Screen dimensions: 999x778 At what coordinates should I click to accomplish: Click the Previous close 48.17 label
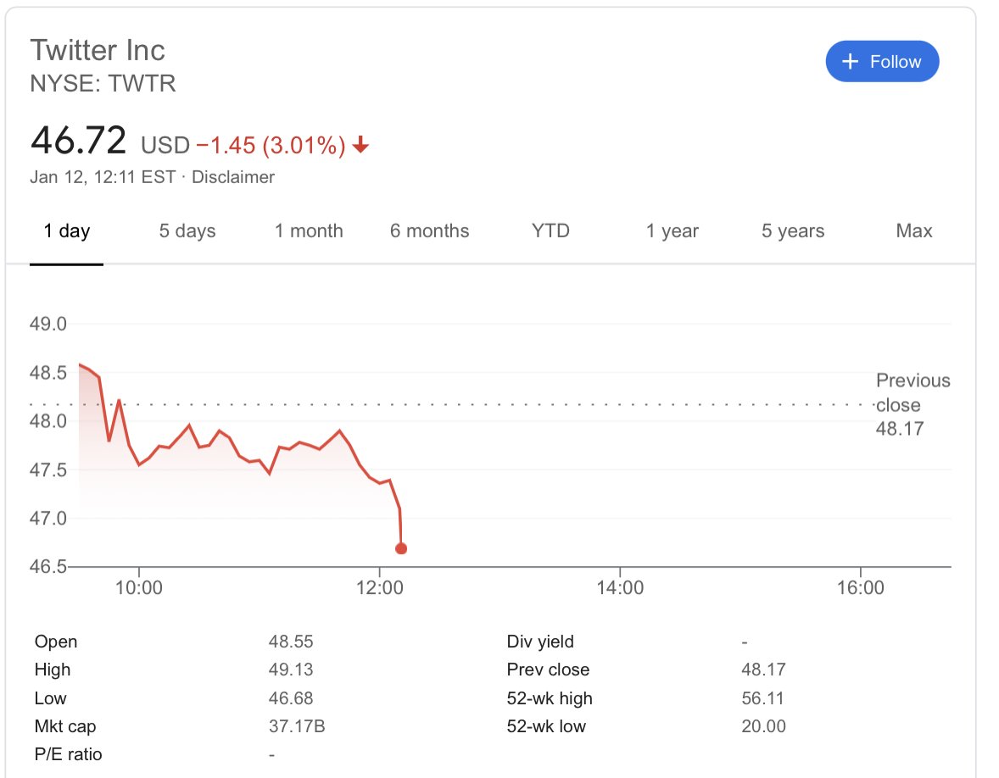tap(912, 404)
